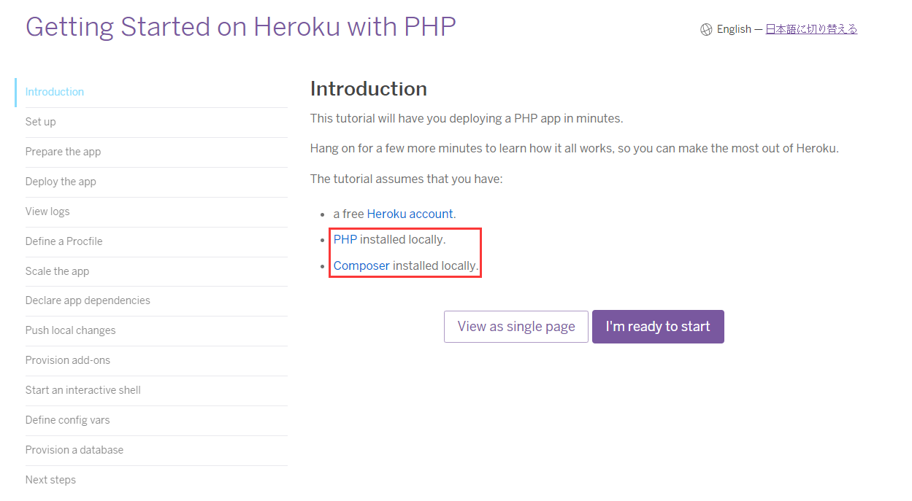Go to Declare app dependencies
The image size is (912, 501).
[88, 300]
